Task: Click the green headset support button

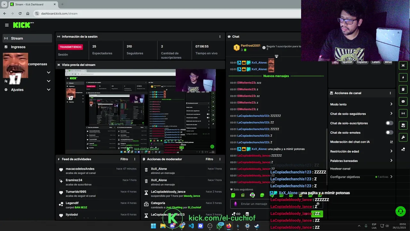Action: (400, 211)
